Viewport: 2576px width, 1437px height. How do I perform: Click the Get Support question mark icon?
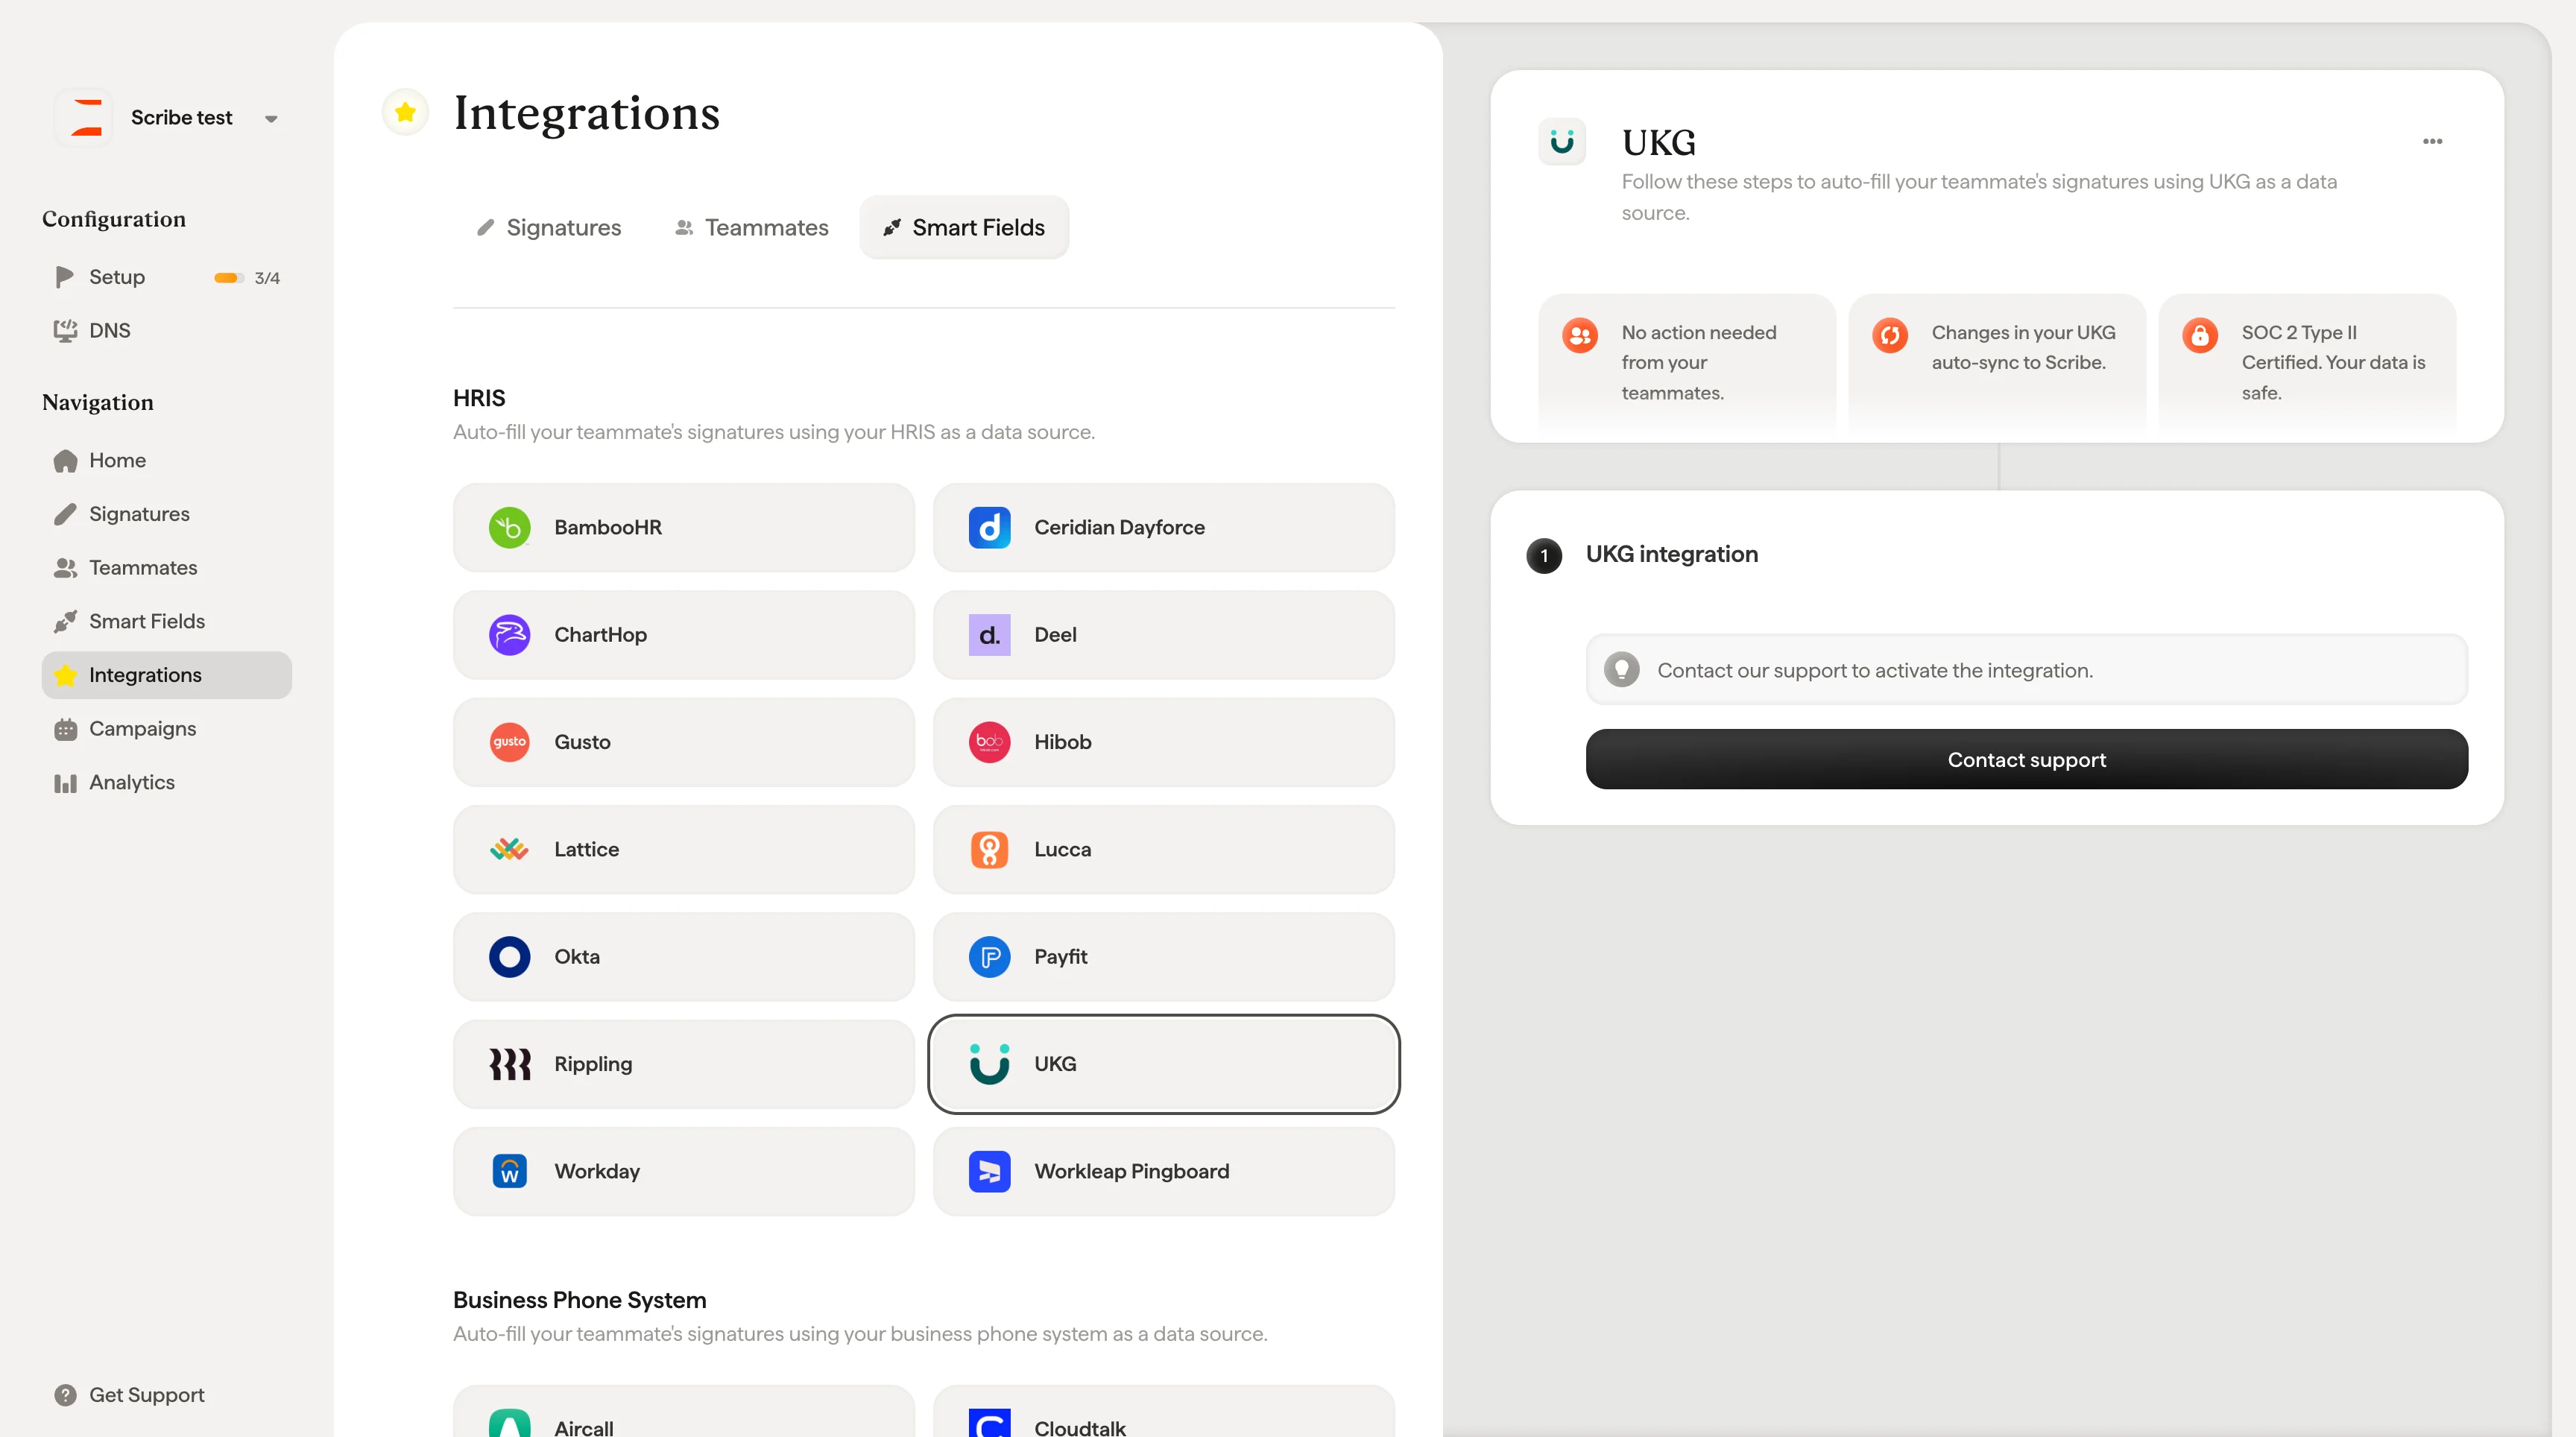pos(65,1395)
